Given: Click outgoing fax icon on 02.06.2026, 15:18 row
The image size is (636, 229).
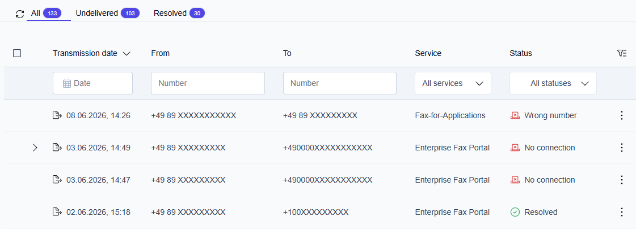Looking at the screenshot, I should (x=58, y=211).
